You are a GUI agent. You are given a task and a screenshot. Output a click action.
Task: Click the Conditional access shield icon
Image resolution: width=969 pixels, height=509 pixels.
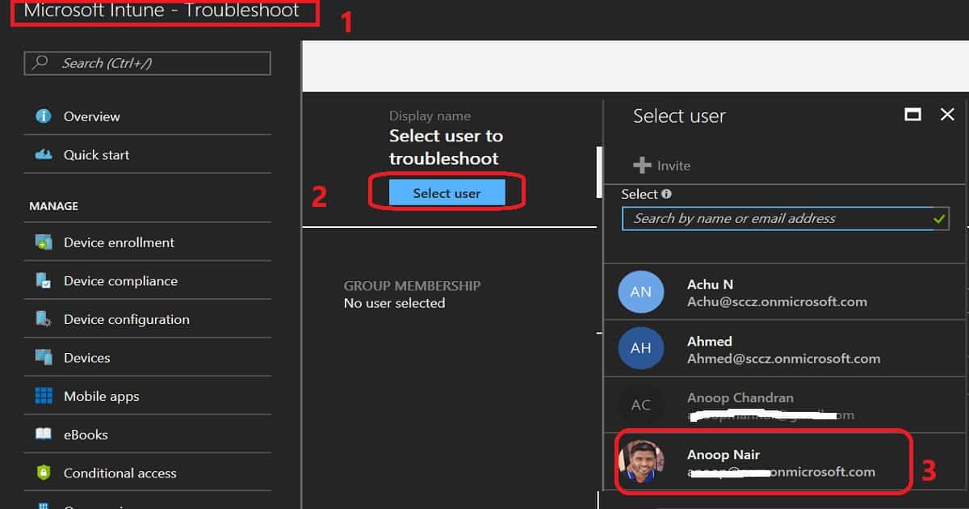pyautogui.click(x=44, y=473)
